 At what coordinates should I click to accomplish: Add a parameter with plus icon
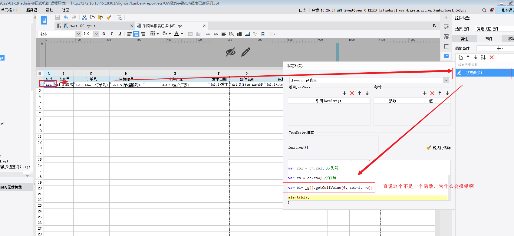[425, 93]
